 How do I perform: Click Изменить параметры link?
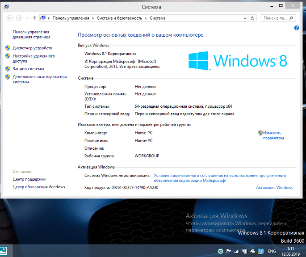(x=273, y=135)
